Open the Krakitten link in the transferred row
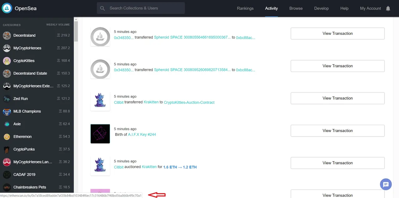The height and width of the screenshot is (198, 399). coord(151,102)
